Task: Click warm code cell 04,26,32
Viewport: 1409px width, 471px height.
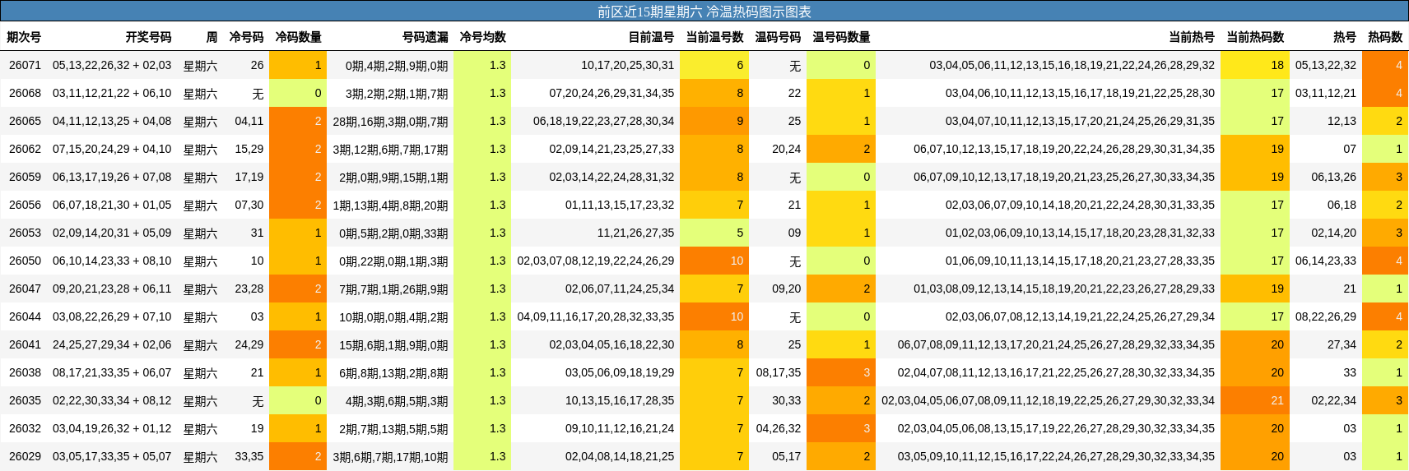Action: coord(778,428)
